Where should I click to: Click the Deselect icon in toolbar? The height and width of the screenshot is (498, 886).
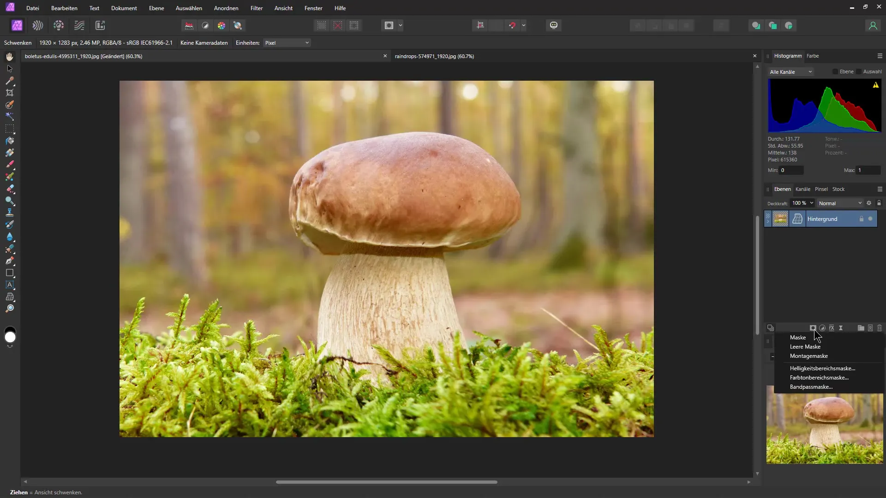pos(338,25)
